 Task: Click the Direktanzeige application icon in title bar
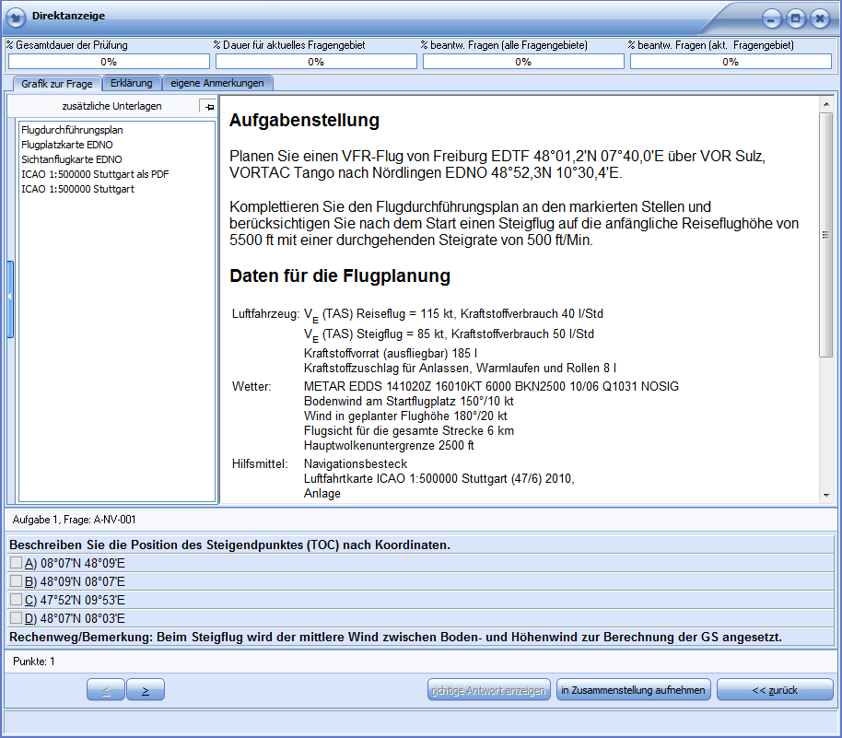(16, 18)
